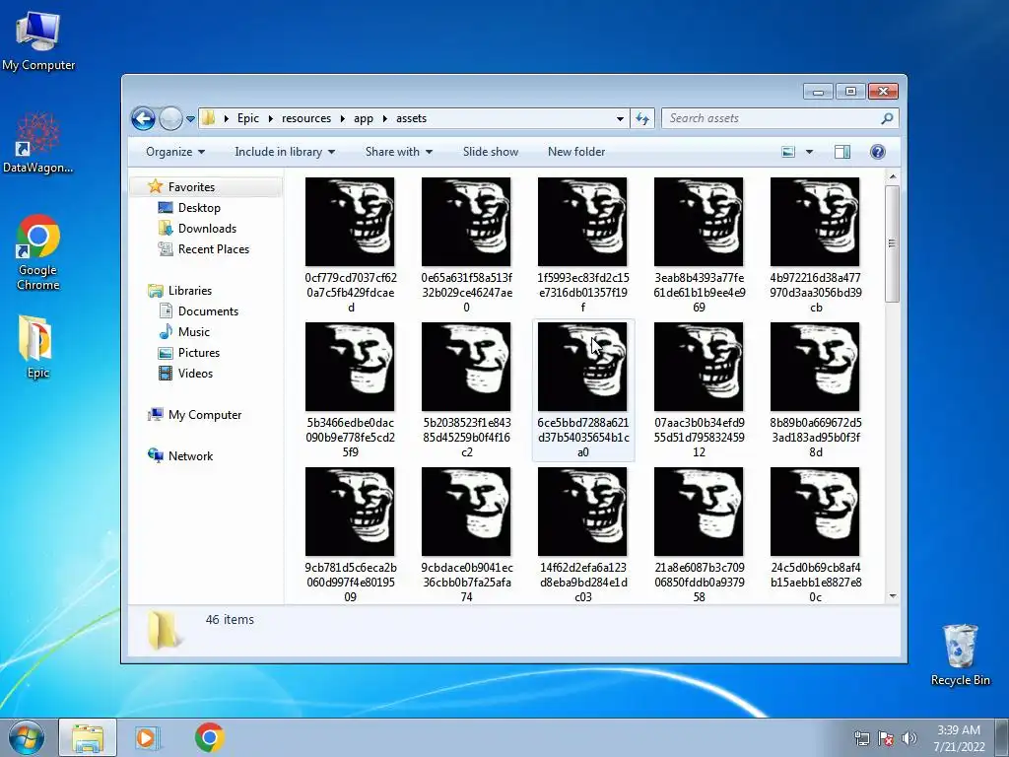1009x757 pixels.
Task: Open the Recycle Bin
Action: pyautogui.click(x=960, y=654)
